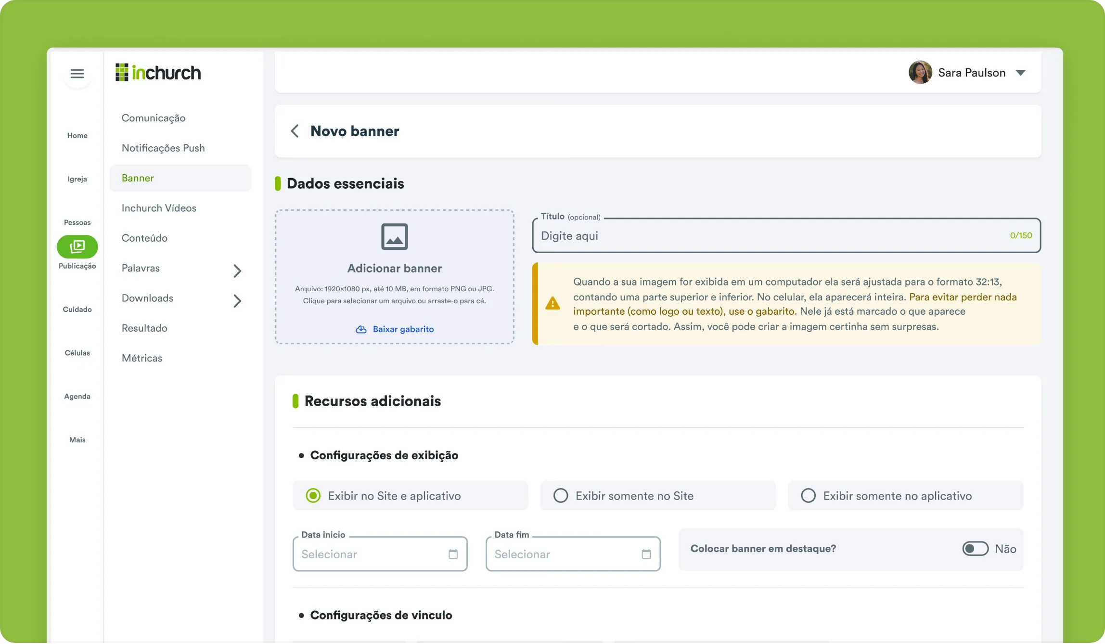1105x644 pixels.
Task: Click the yellow warning triangle icon
Action: tap(552, 303)
